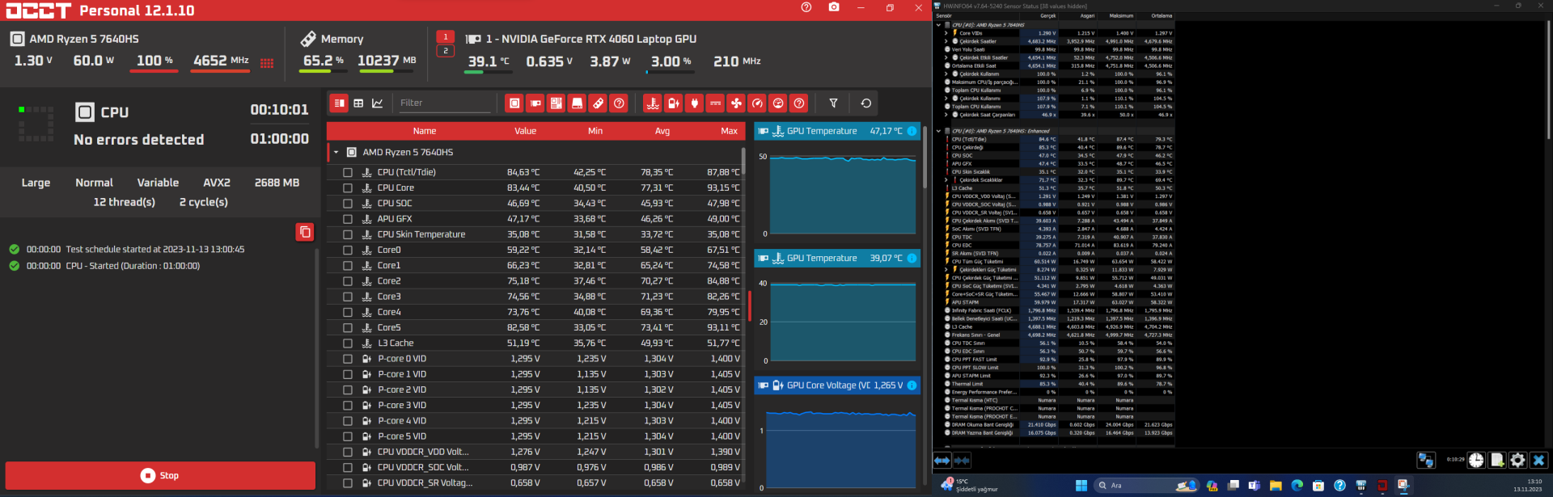Open File Explorer from the taskbar
Viewport: 1553px width, 497px height.
tap(1276, 486)
